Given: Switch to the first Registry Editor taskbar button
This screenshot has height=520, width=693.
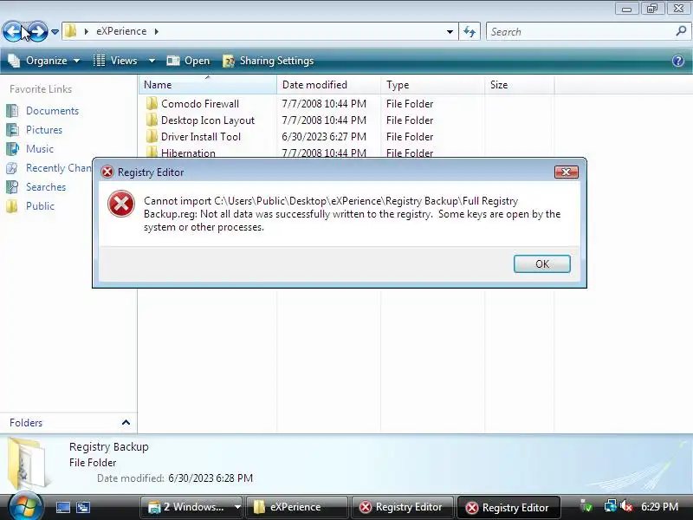Looking at the screenshot, I should [x=402, y=507].
